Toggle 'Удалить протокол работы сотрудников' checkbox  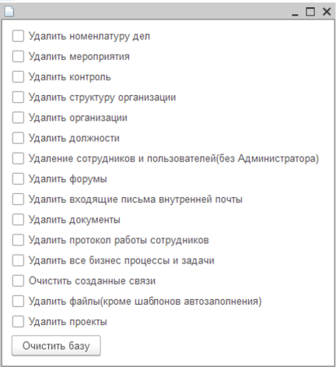(18, 240)
